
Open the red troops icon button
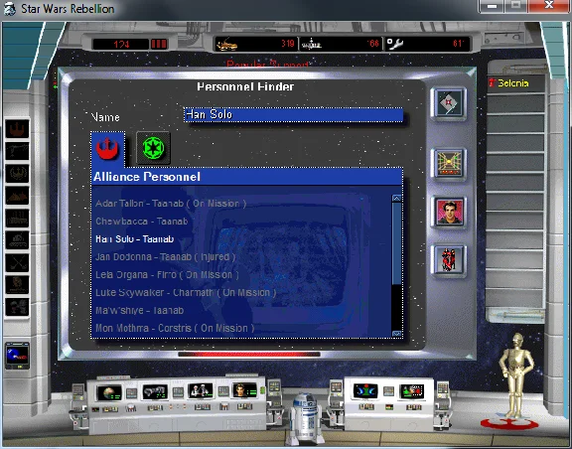(x=449, y=260)
